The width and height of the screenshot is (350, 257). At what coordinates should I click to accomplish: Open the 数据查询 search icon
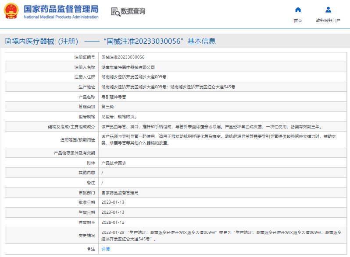116,12
